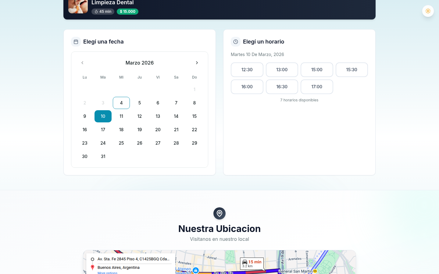
Task: Advance calendar to the next month
Action: pyautogui.click(x=197, y=63)
